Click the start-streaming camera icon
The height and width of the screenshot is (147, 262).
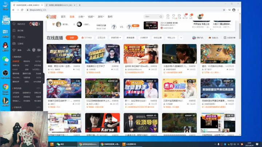179,16
